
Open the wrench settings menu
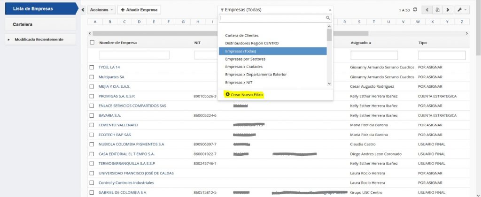[x=462, y=9]
